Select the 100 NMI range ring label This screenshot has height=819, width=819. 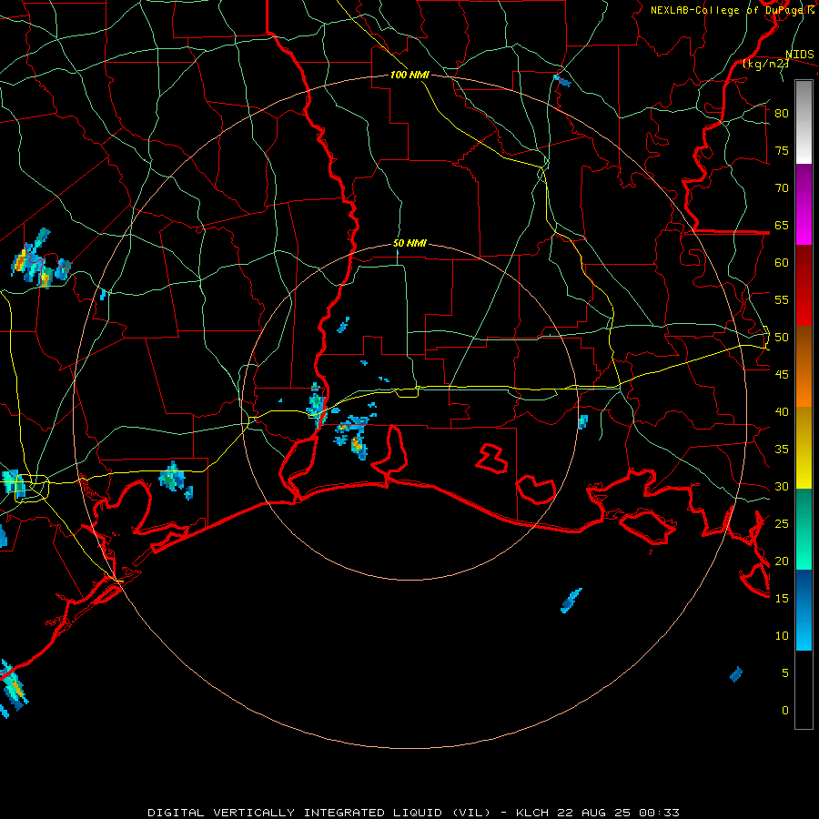pos(409,75)
